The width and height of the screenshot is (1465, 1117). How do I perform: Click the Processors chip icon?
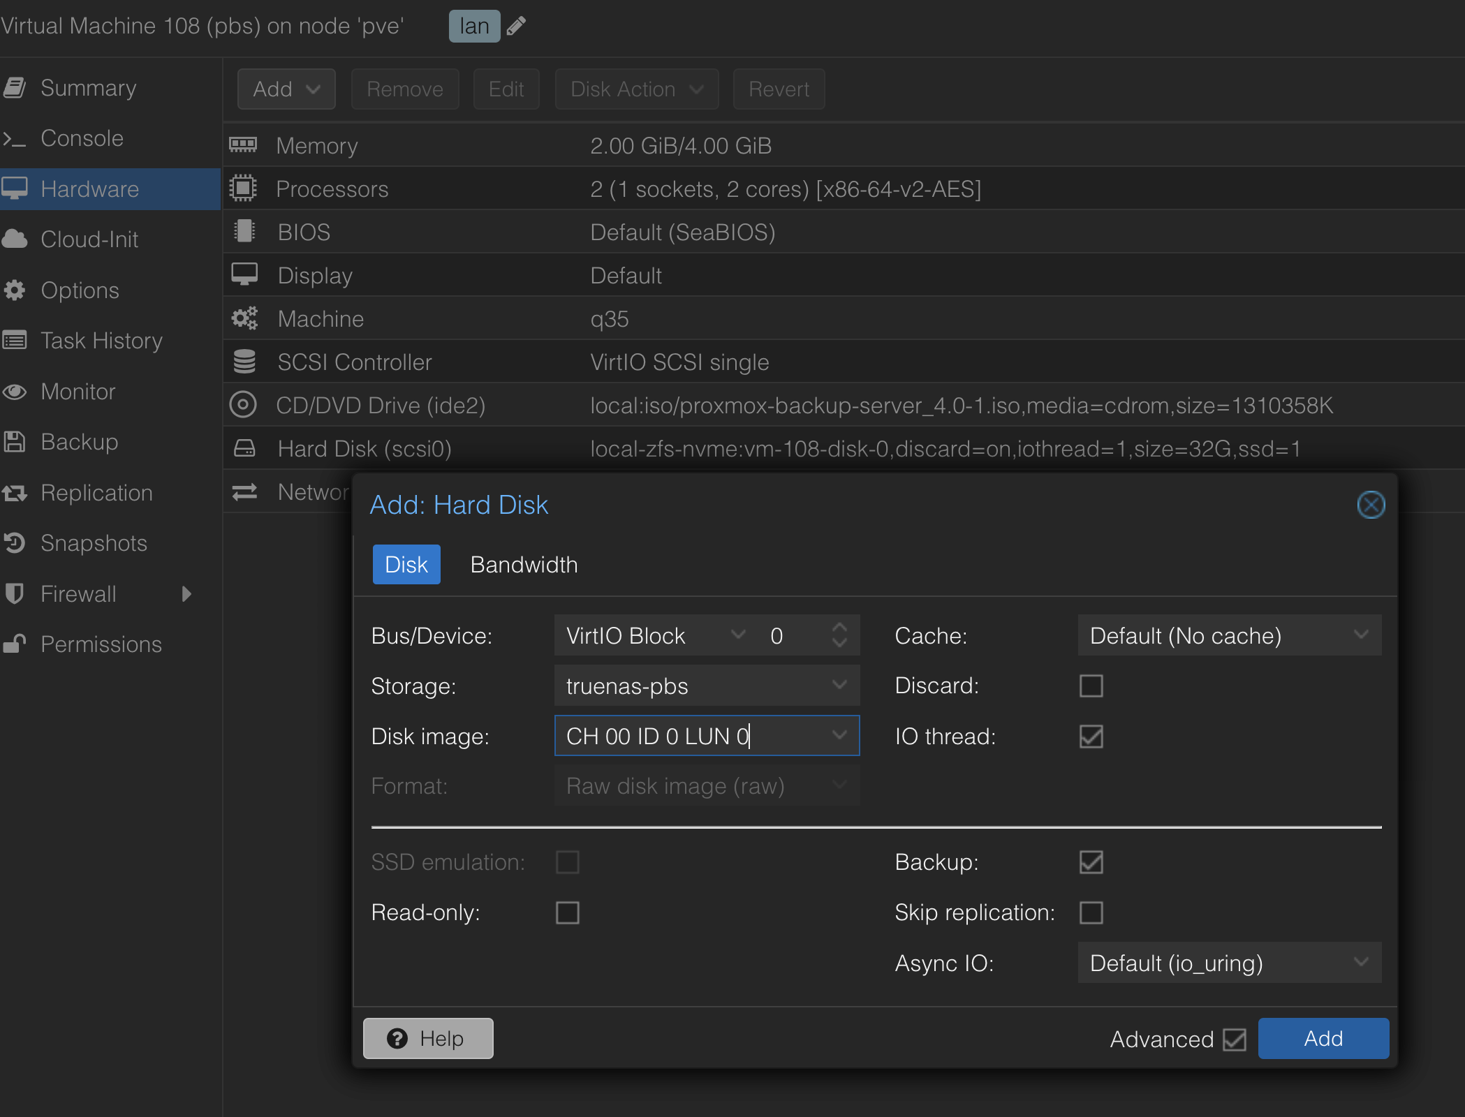click(x=243, y=188)
